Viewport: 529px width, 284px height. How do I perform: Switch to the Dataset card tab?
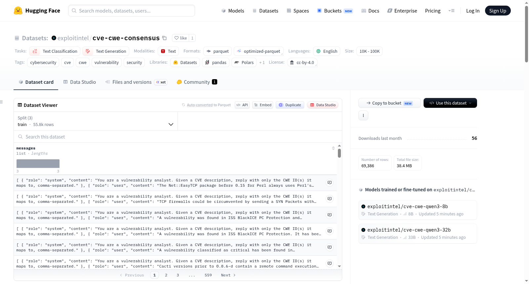point(36,82)
